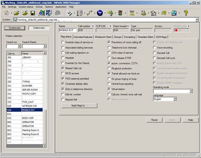The height and width of the screenshot is (158, 201).
Task: Click the Help button
Action: 190,120
